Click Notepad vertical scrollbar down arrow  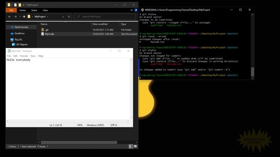pos(131,118)
